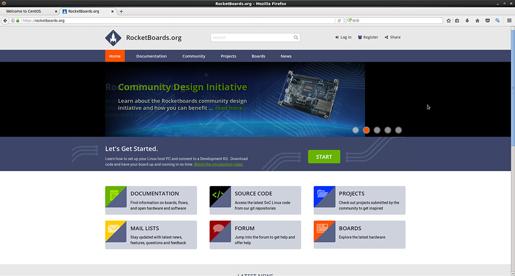Open the Firefox hamburger menu
515x276 pixels.
pyautogui.click(x=509, y=21)
